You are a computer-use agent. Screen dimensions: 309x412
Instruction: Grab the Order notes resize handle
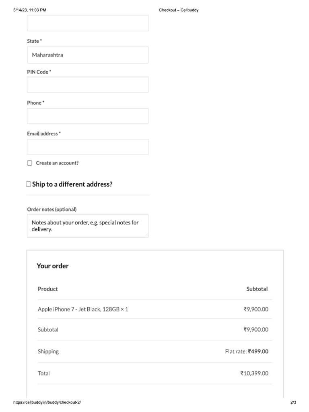point(146,235)
